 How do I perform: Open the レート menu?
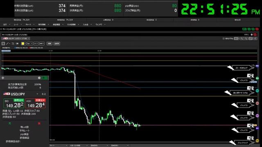coord(18,24)
